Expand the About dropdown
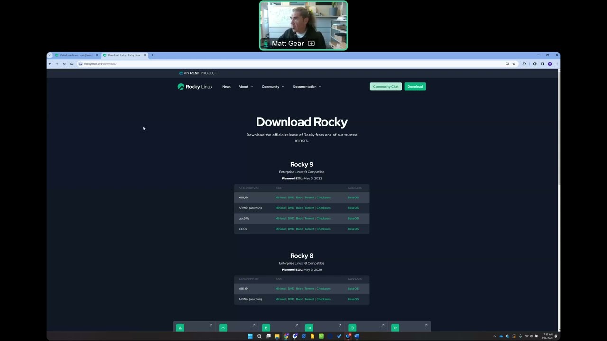Viewport: 607px width, 341px height. (x=246, y=87)
